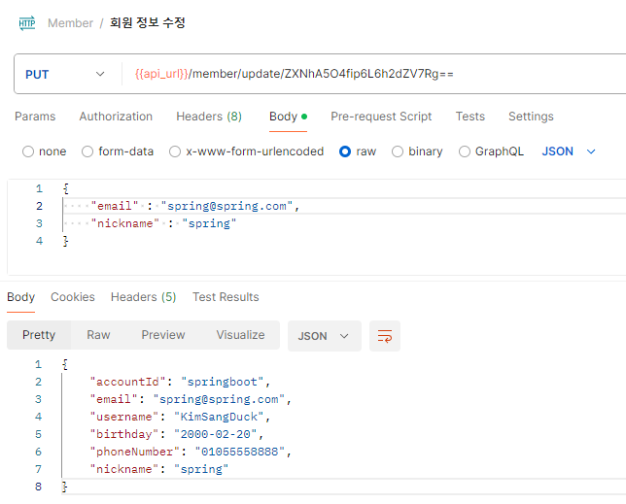This screenshot has width=626, height=504.
Task: Click the {{api_url}} variable in URL
Action: pos(161,74)
